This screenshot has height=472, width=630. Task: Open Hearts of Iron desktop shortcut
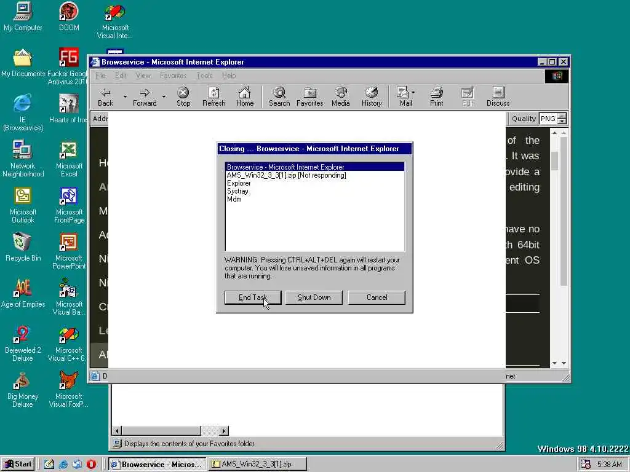(x=68, y=109)
